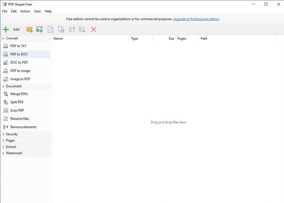
Task: Click the File information icon
Action: click(61, 29)
